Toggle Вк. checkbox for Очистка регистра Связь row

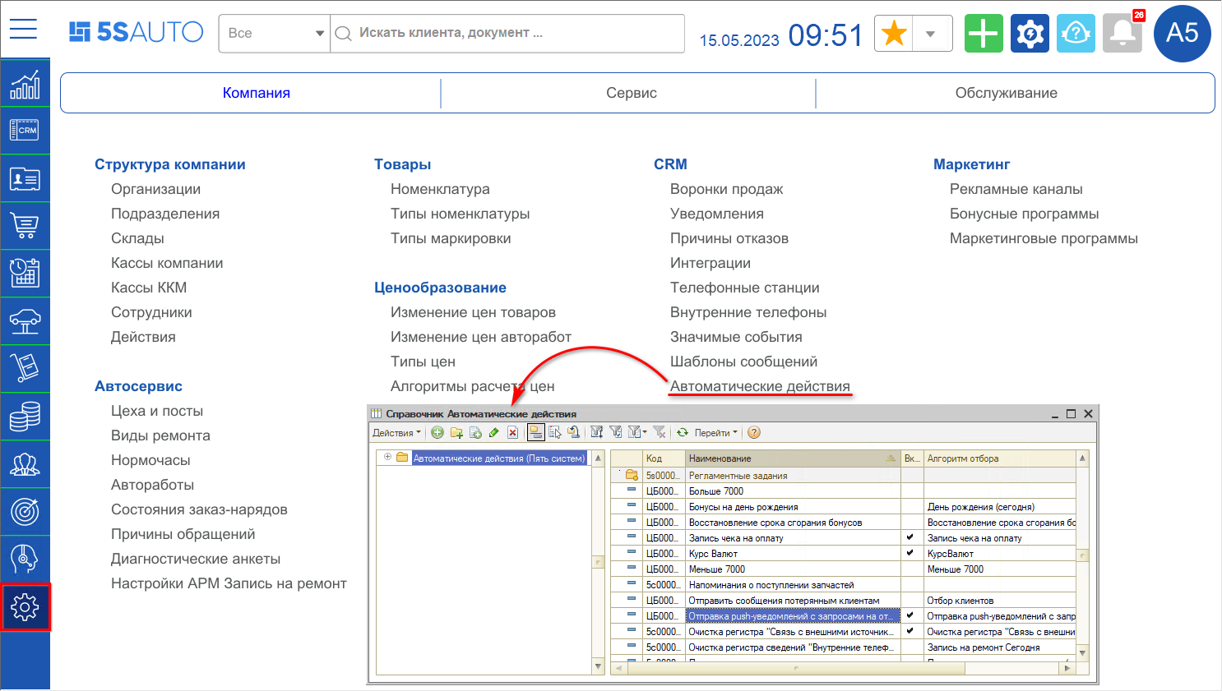point(910,631)
